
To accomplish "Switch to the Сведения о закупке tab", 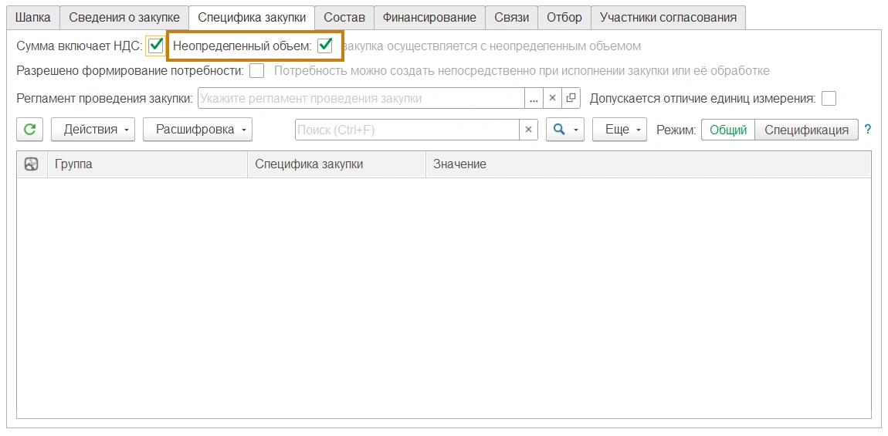I will pos(124,18).
